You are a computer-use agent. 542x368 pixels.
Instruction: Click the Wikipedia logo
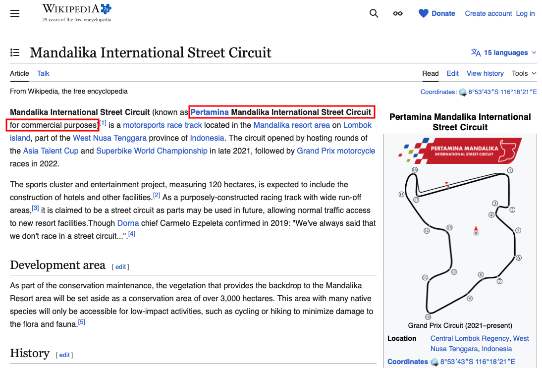(77, 13)
